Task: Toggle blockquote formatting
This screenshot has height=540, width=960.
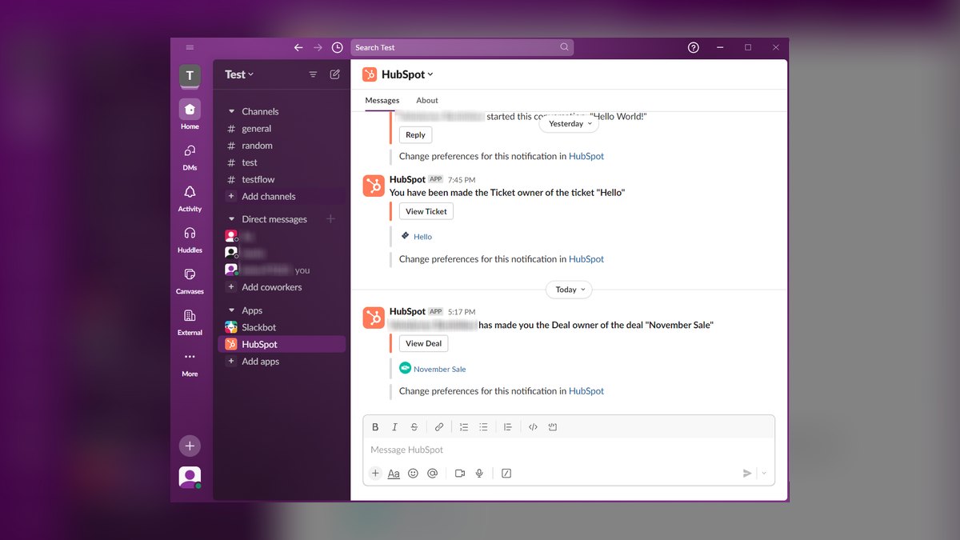Action: tap(508, 427)
